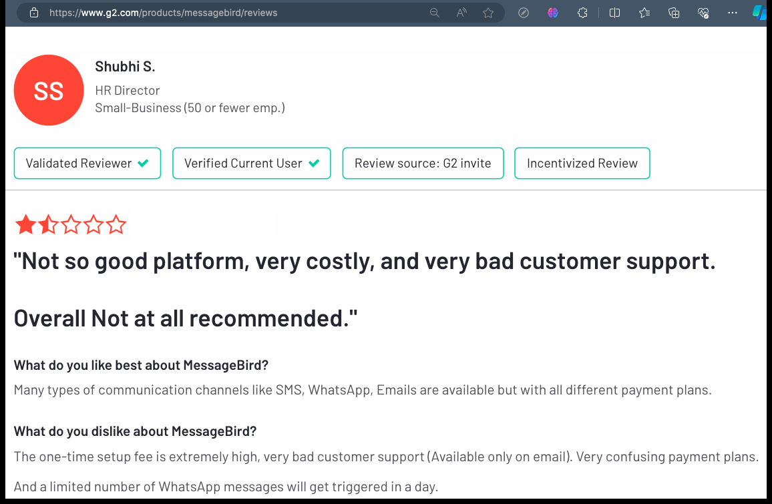The height and width of the screenshot is (504, 772).
Task: Add page to favorites star icon
Action: [488, 13]
